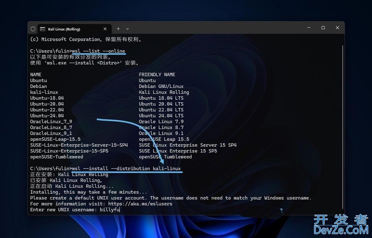Click 'Kali Linux Rolling' in the friendly name column

[x=164, y=92]
